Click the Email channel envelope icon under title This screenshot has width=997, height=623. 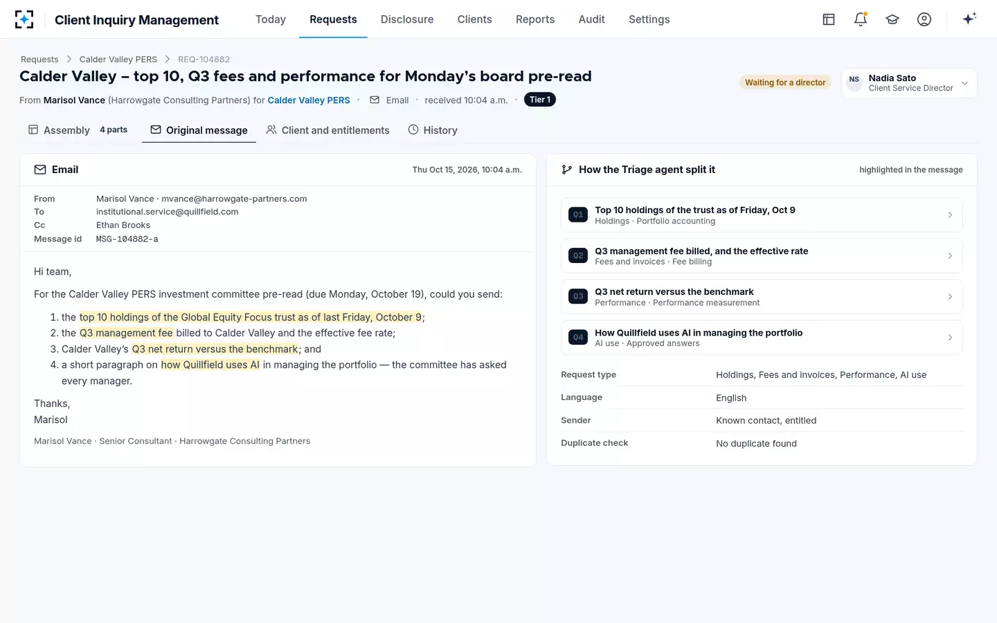click(x=375, y=100)
